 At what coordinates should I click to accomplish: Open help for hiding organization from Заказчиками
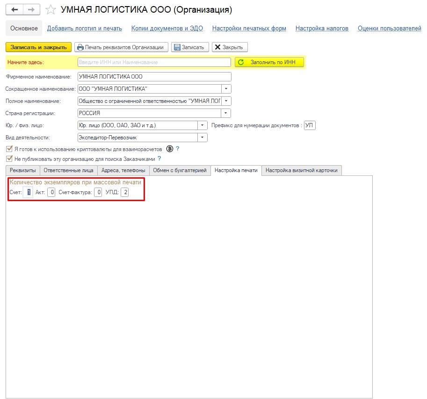click(159, 159)
